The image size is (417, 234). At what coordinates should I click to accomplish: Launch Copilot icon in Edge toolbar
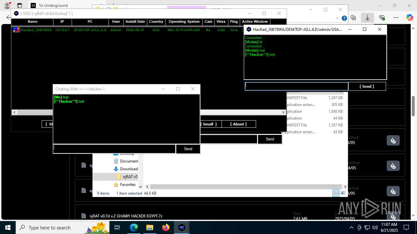410,18
